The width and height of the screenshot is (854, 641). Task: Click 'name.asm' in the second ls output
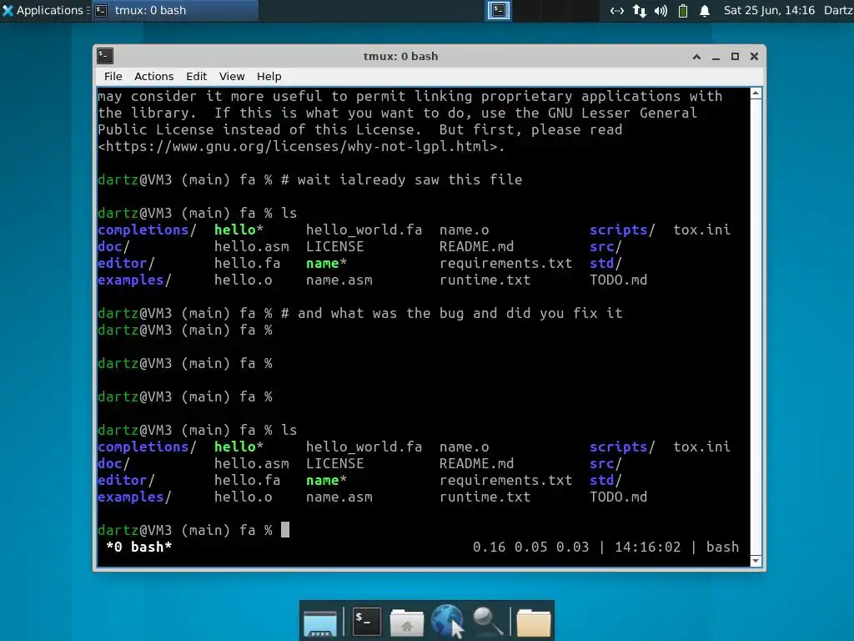339,497
